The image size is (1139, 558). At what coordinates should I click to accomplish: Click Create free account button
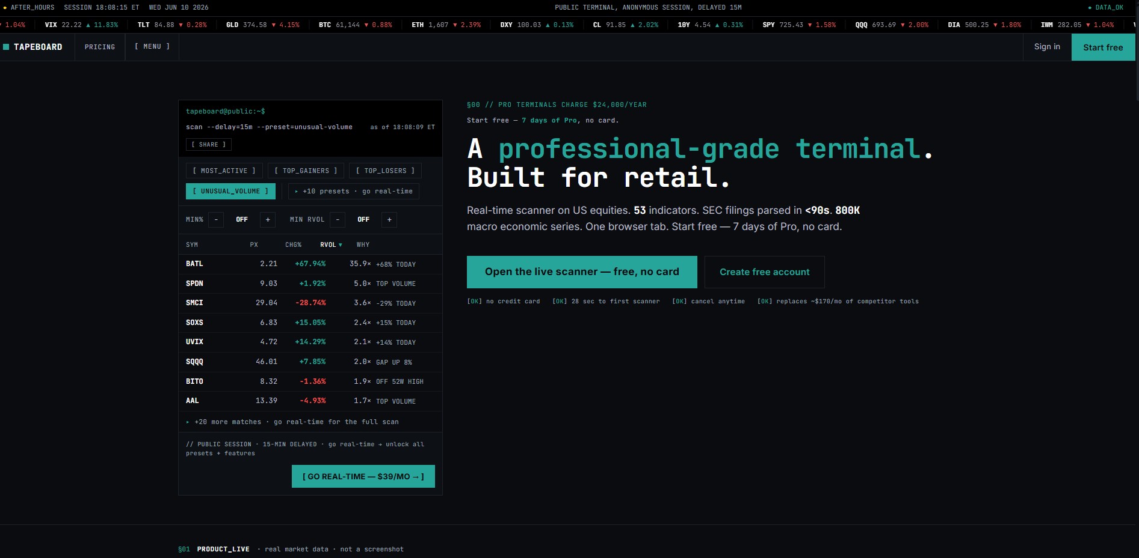[765, 272]
